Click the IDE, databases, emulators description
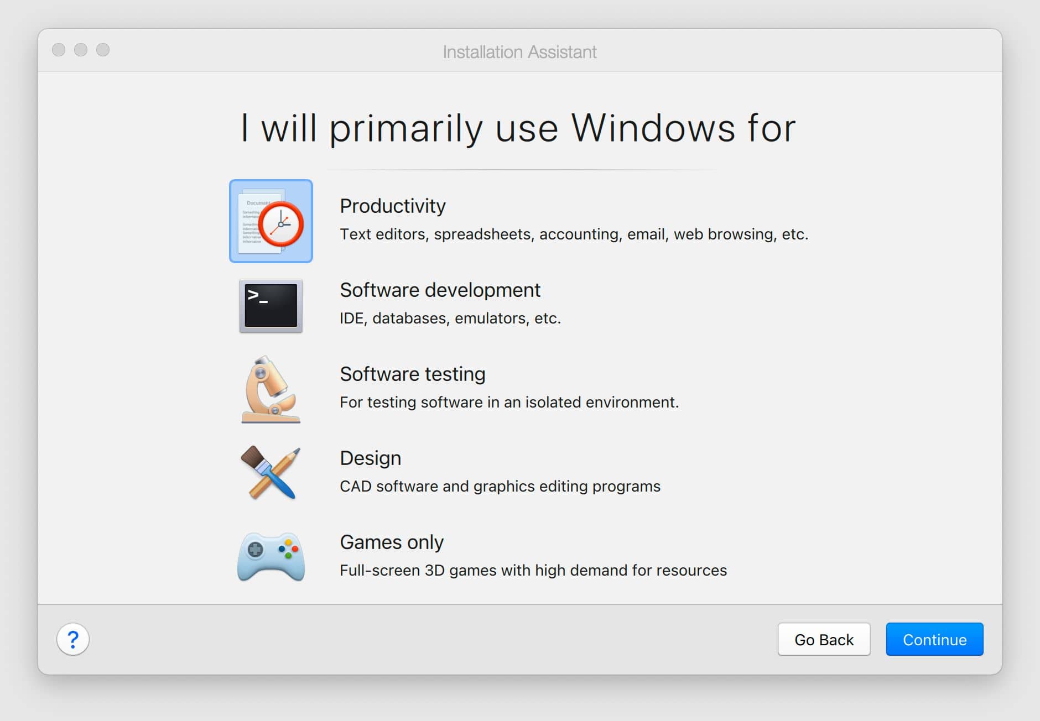1040x721 pixels. point(450,318)
